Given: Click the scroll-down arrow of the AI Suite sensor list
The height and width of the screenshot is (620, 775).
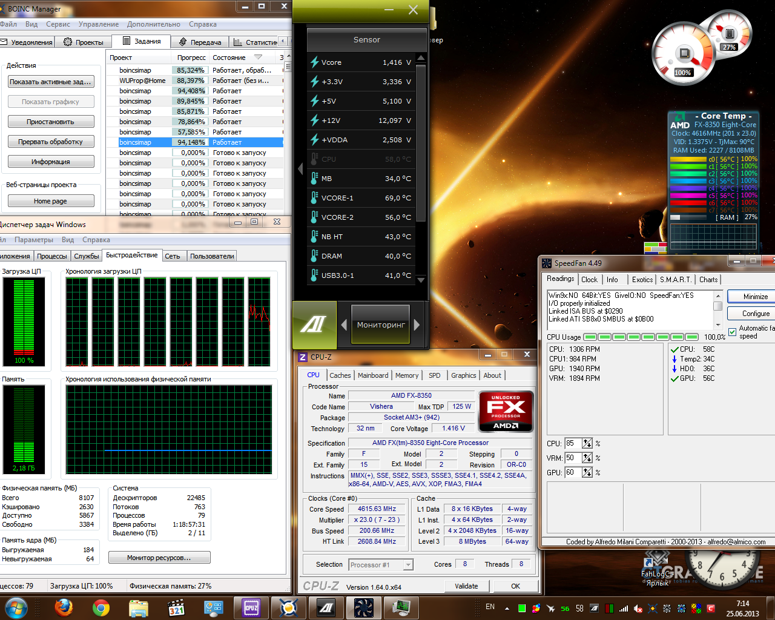Looking at the screenshot, I should (421, 280).
